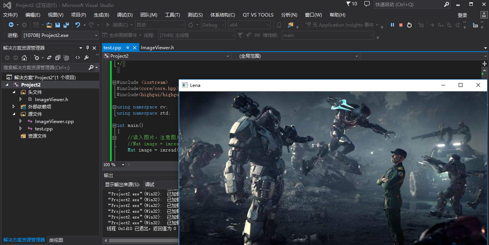The height and width of the screenshot is (245, 489).
Task: Click the editor vertical scrollbar up arrow
Action: point(485,71)
